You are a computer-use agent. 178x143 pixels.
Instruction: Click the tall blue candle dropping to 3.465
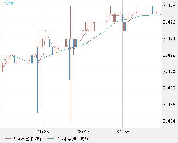pyautogui.click(x=38, y=80)
